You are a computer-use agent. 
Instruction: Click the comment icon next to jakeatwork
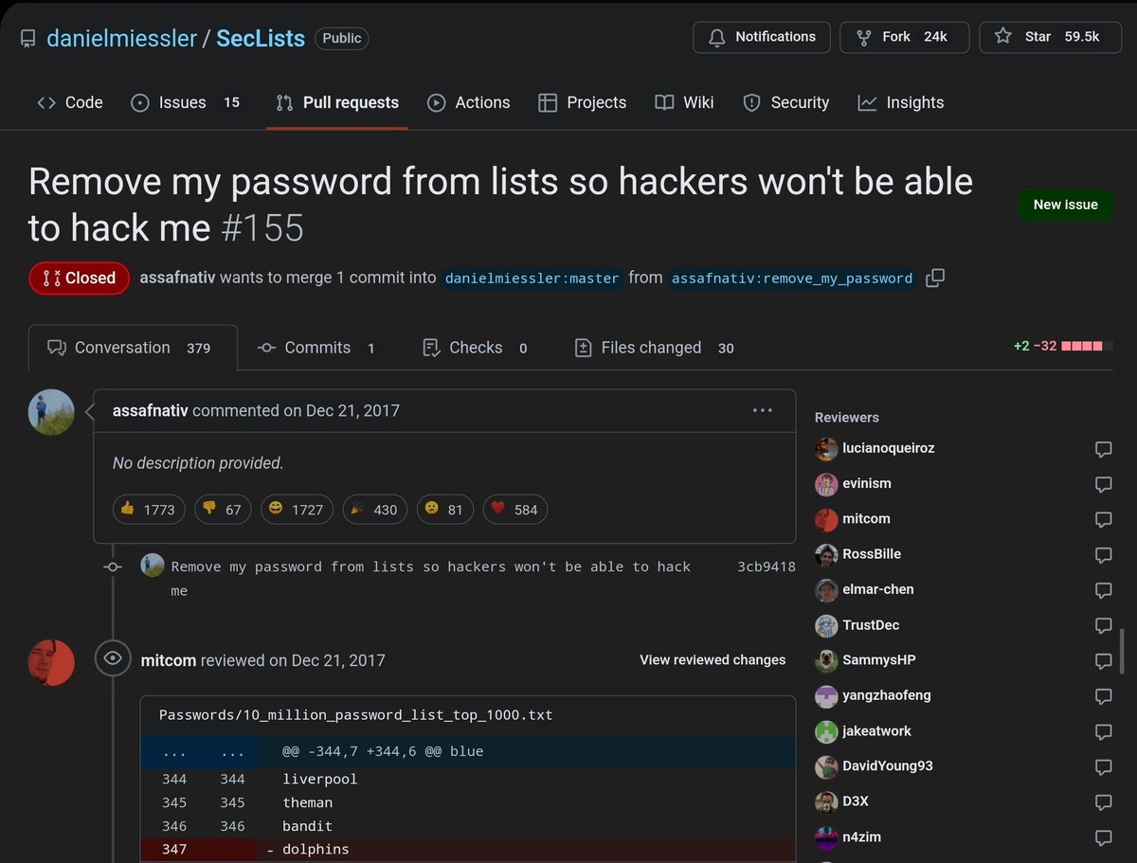point(1103,732)
